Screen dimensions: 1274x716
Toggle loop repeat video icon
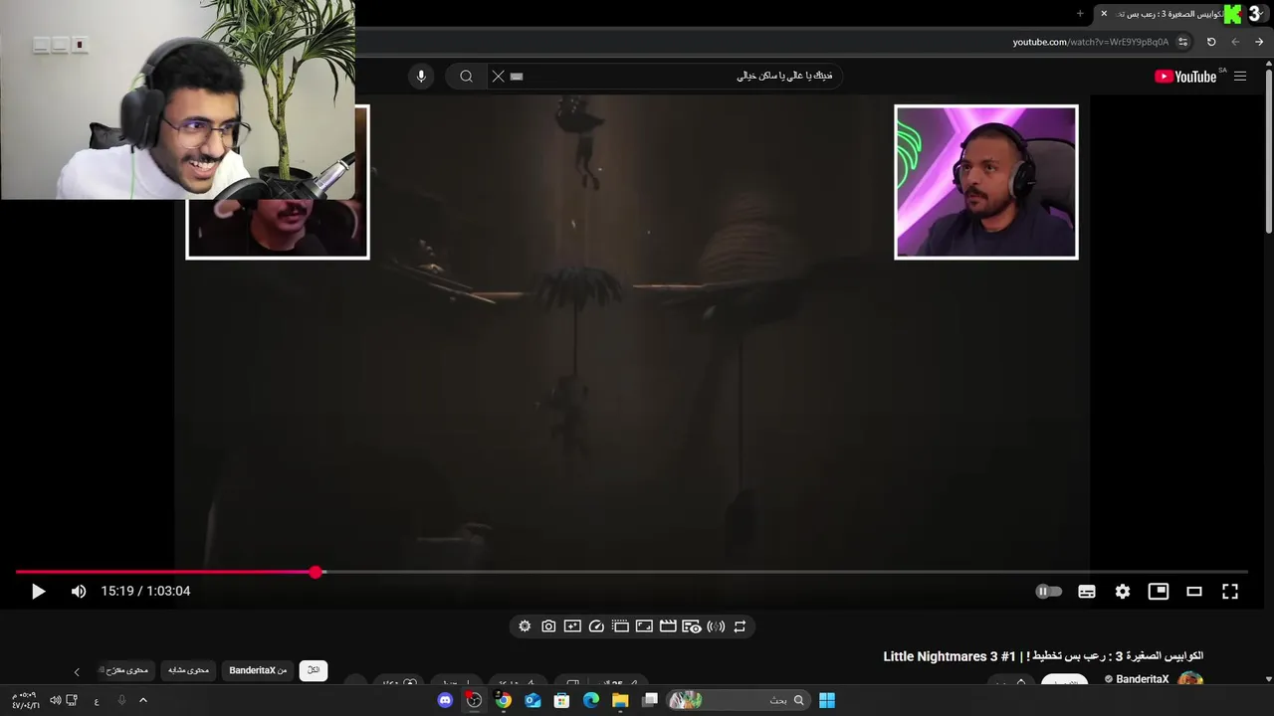pyautogui.click(x=740, y=626)
